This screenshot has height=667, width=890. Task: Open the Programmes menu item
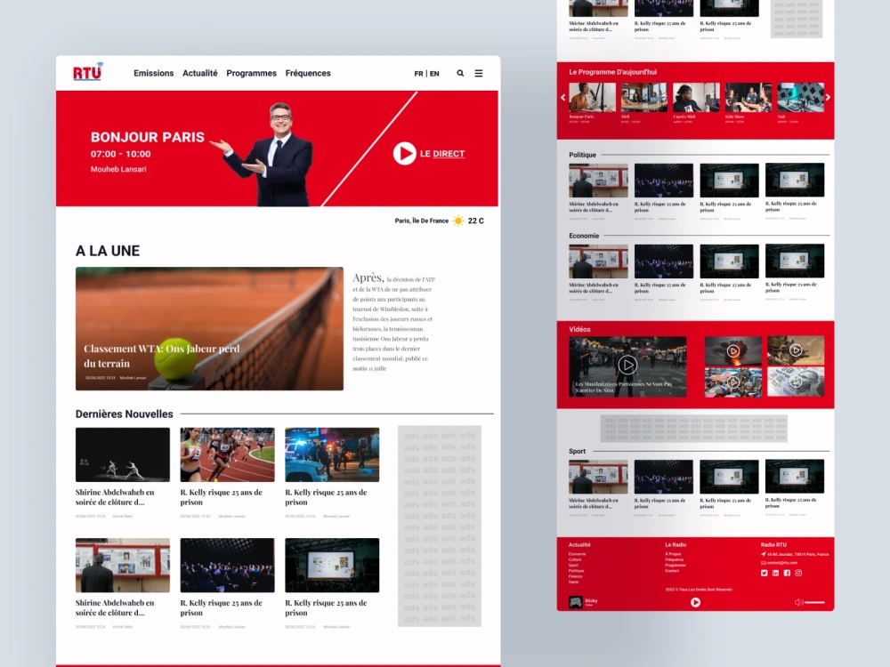pyautogui.click(x=252, y=73)
